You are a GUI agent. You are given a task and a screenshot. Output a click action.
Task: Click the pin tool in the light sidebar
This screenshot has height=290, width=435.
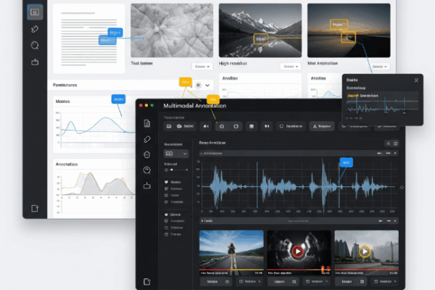[x=34, y=29]
